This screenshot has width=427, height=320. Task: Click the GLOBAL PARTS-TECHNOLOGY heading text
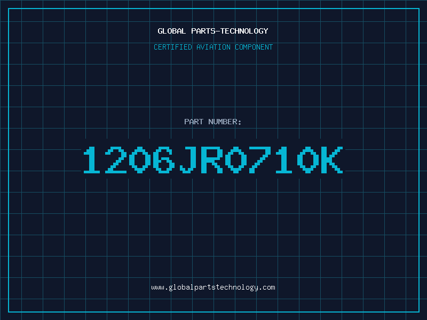coord(213,31)
